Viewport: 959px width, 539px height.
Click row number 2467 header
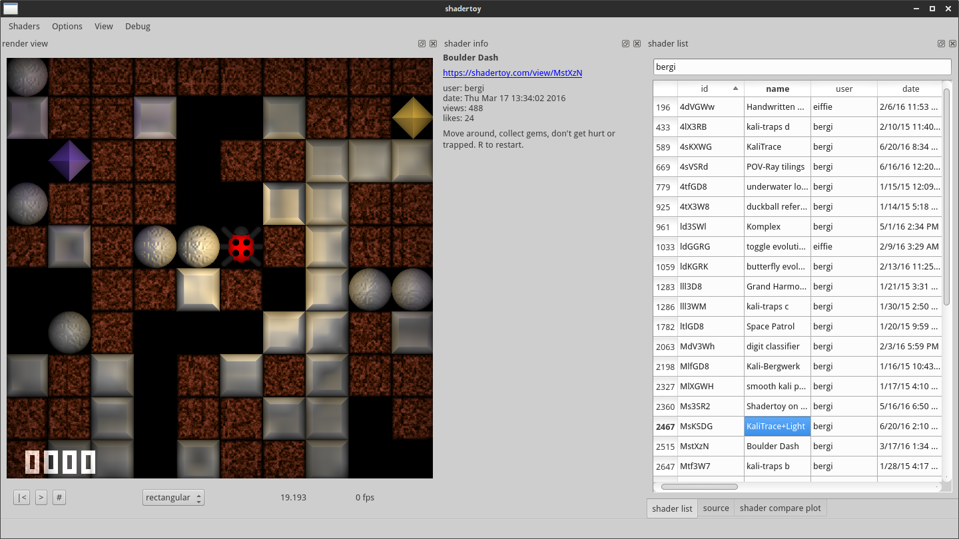[665, 427]
